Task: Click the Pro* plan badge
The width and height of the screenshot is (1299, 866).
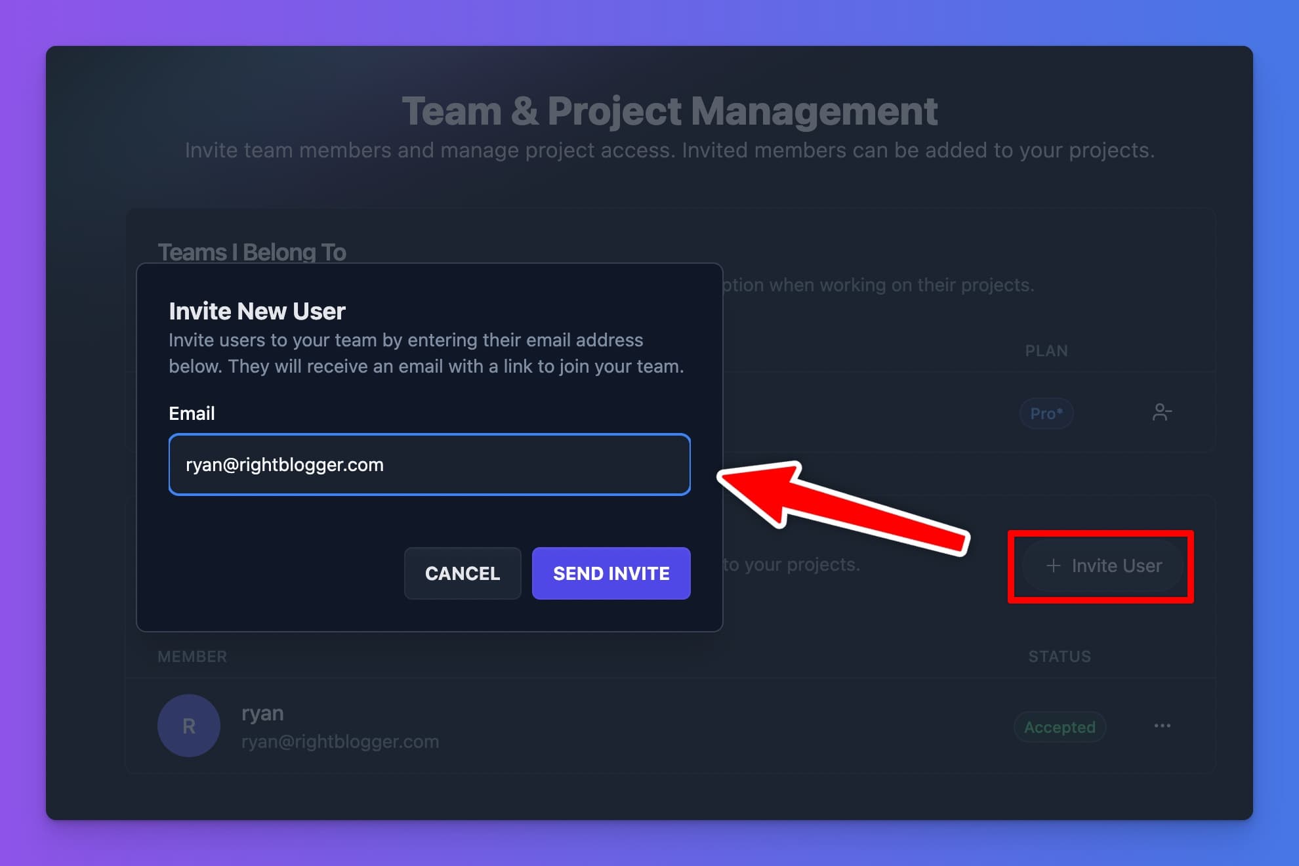Action: [1046, 413]
